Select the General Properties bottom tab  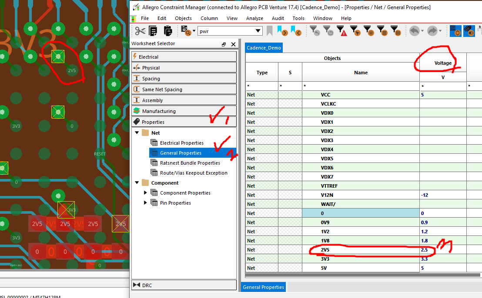[263, 287]
